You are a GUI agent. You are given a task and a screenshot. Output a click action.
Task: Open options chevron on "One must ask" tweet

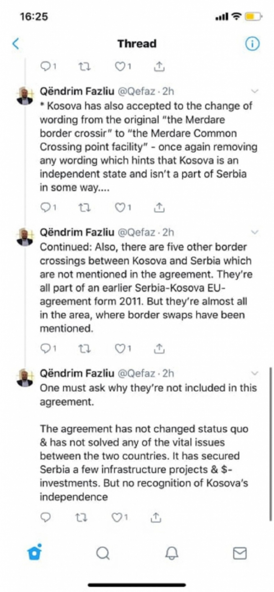(254, 373)
